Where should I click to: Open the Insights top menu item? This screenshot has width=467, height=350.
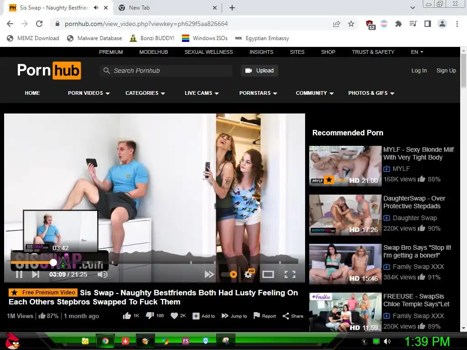click(261, 52)
